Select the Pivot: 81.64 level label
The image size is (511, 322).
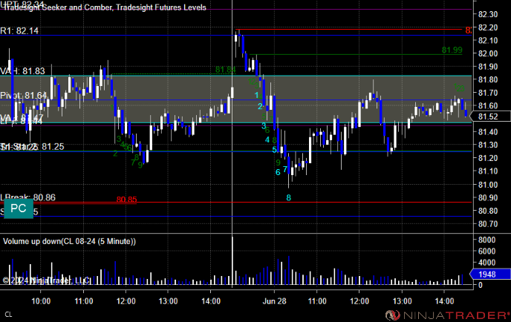click(24, 96)
